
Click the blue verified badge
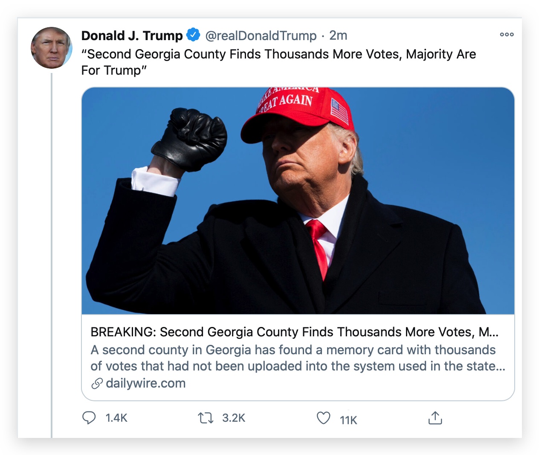point(194,35)
